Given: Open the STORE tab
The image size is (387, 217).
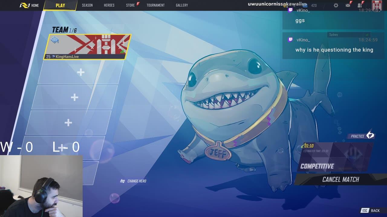Looking at the screenshot, I should (130, 5).
